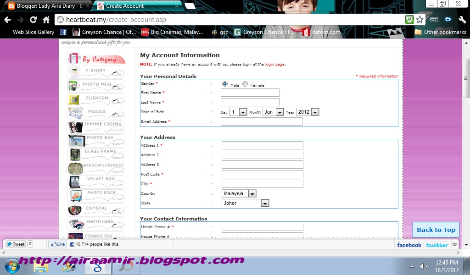Screen dimensions: 470x275
Task: Focus the Mobile Phone # input field
Action: tap(262, 227)
